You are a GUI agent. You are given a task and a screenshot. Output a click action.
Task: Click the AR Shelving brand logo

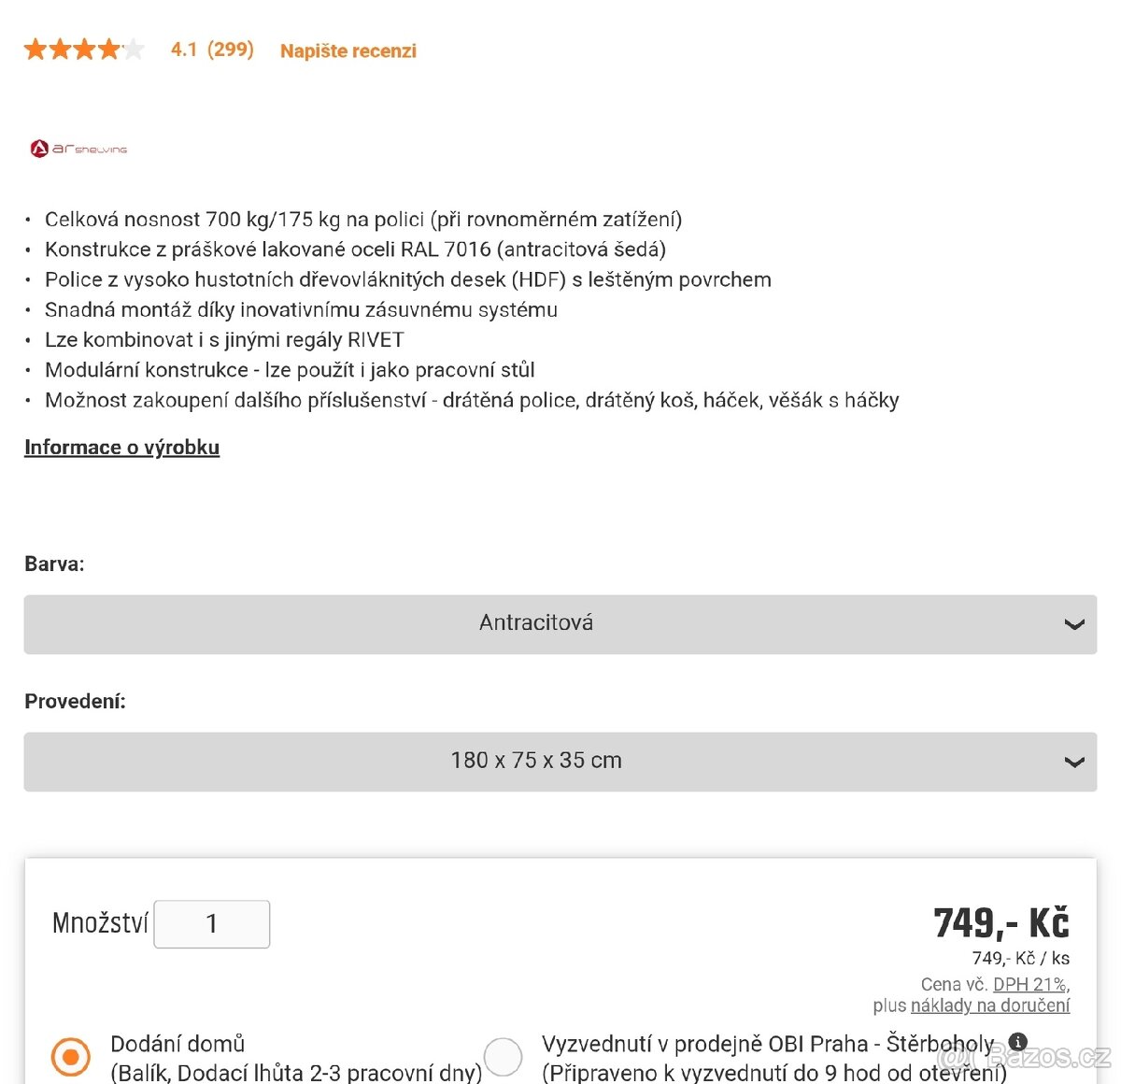[x=79, y=149]
